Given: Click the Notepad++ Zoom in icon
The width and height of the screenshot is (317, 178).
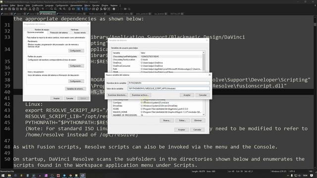Looking at the screenshot, I should [x=60, y=9].
